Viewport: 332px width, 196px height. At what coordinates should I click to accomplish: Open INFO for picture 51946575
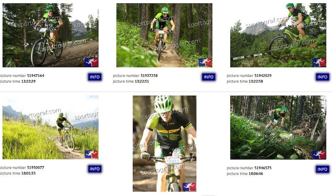[x=322, y=169]
